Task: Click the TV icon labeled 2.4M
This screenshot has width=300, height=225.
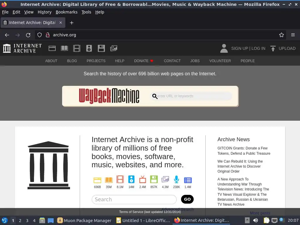Action: tap(143, 180)
